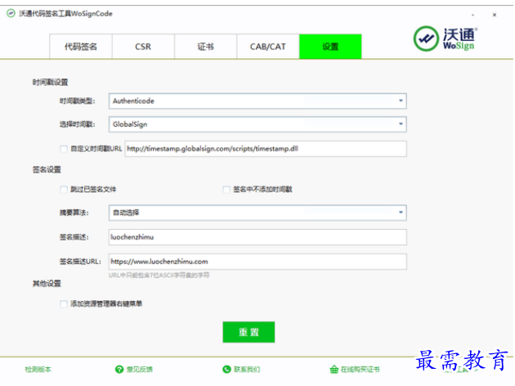Open the 在线购买证书 link
This screenshot has width=515, height=386.
click(360, 370)
